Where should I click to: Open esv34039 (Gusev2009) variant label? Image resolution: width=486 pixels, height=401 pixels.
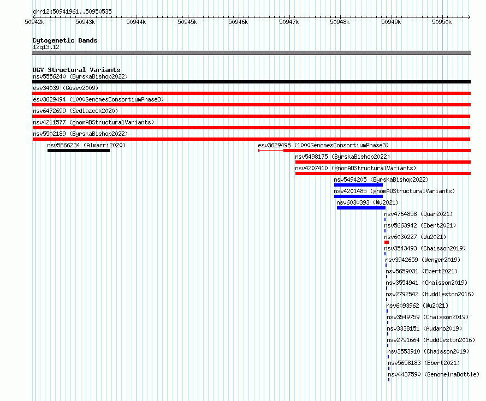[66, 88]
